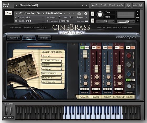The image size is (147, 123).
Task: Switch Close channel OFF
Action: point(98,48)
